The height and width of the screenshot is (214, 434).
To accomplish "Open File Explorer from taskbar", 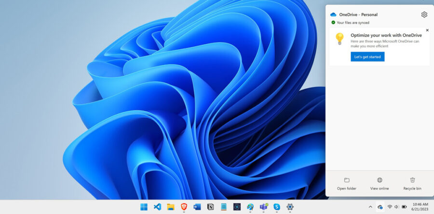I will (170, 207).
